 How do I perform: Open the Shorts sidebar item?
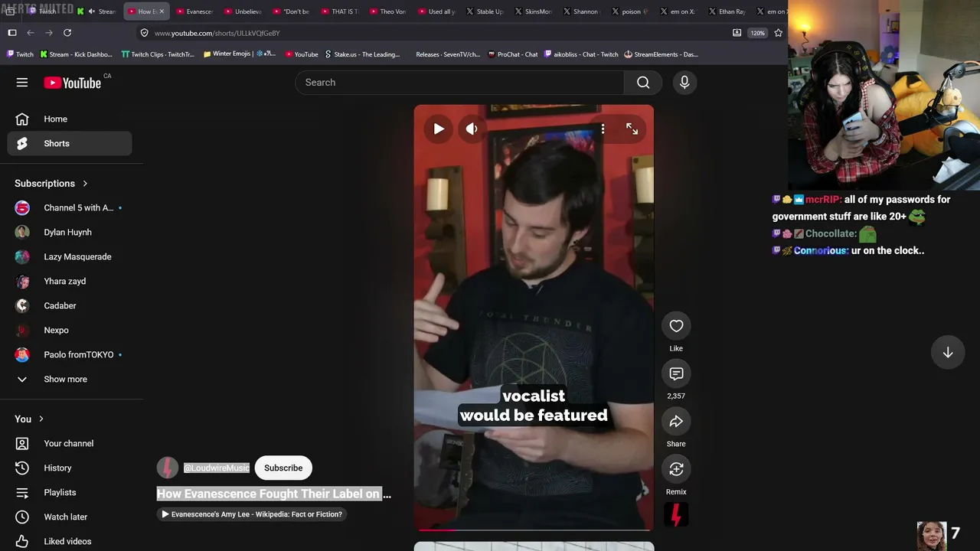(x=70, y=144)
